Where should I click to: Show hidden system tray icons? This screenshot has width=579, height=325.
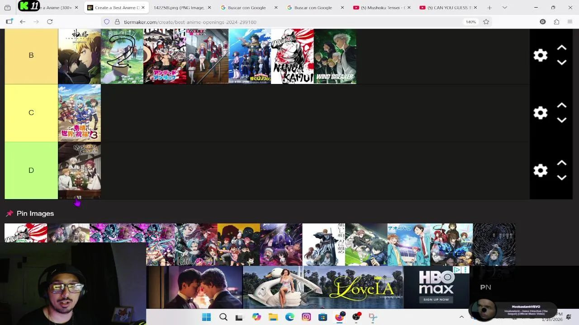461,317
